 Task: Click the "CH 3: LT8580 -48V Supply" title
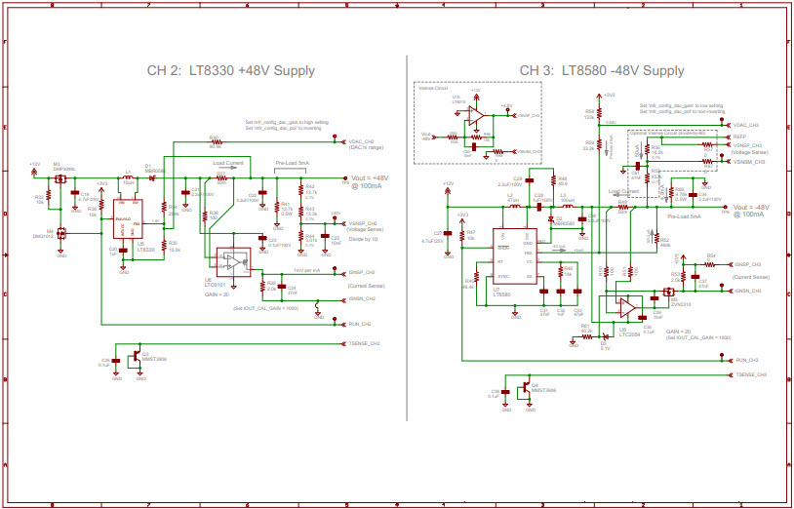coord(602,70)
